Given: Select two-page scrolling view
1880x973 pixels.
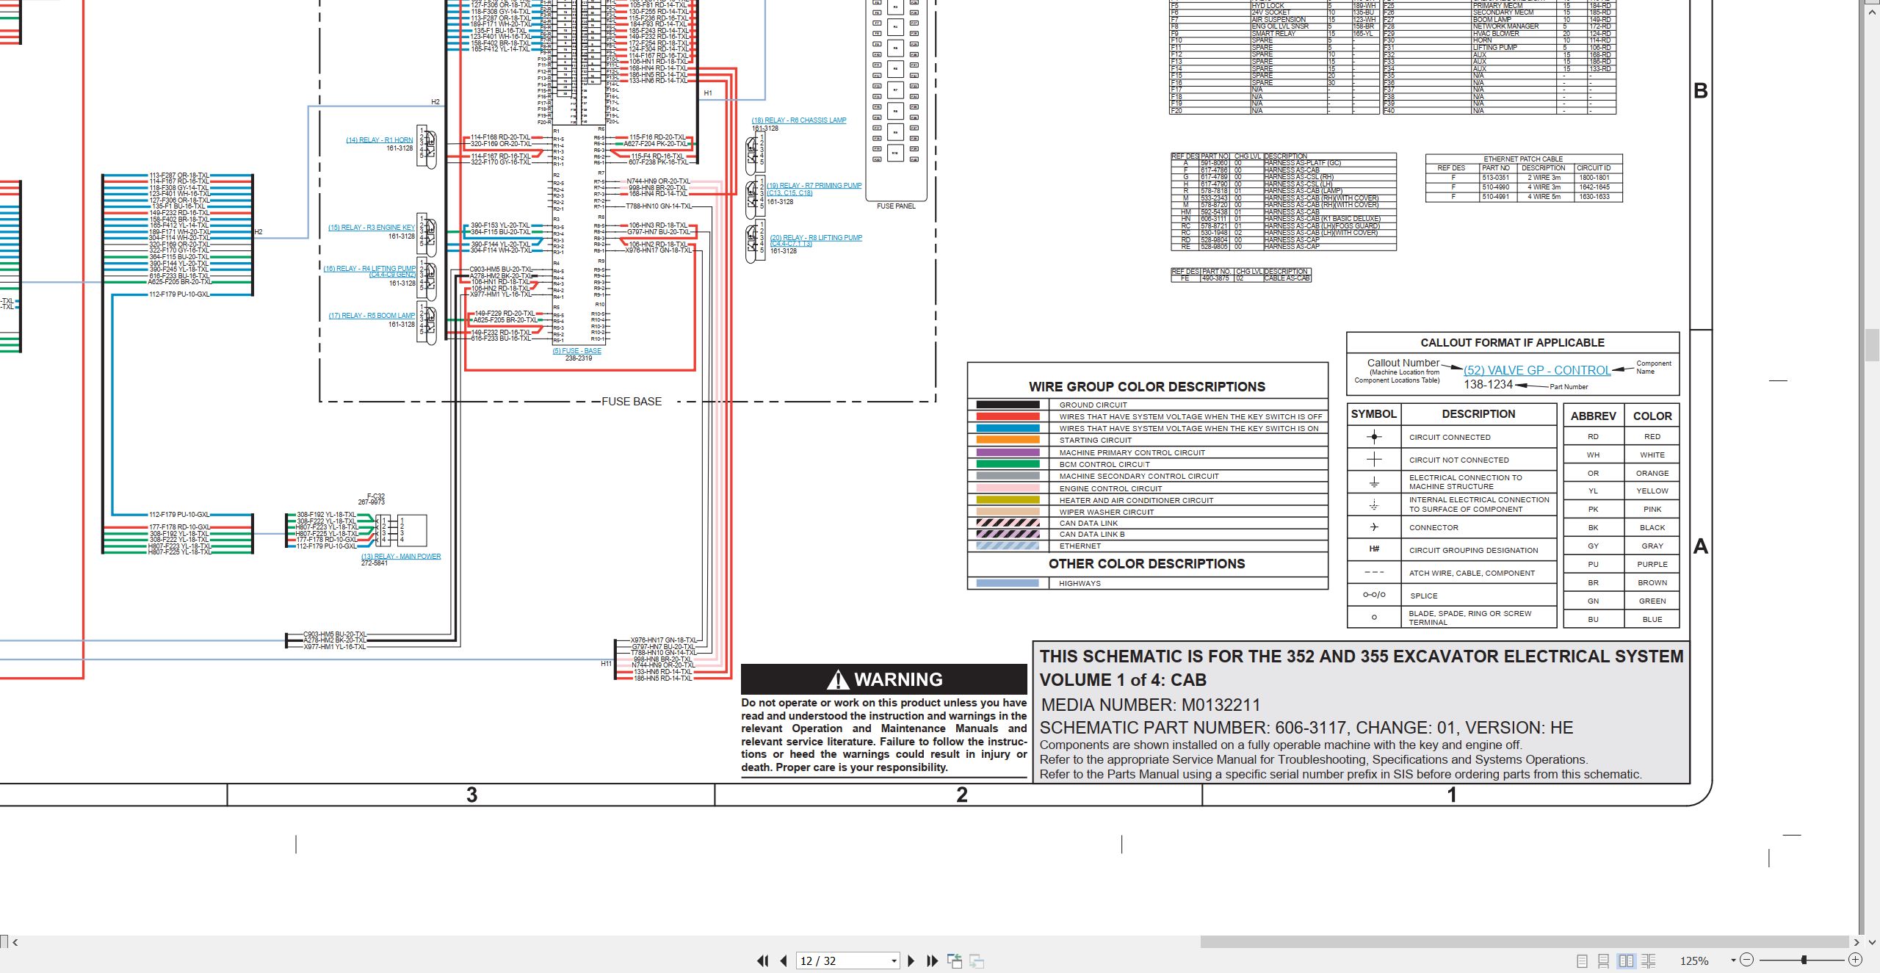Looking at the screenshot, I should point(1649,961).
